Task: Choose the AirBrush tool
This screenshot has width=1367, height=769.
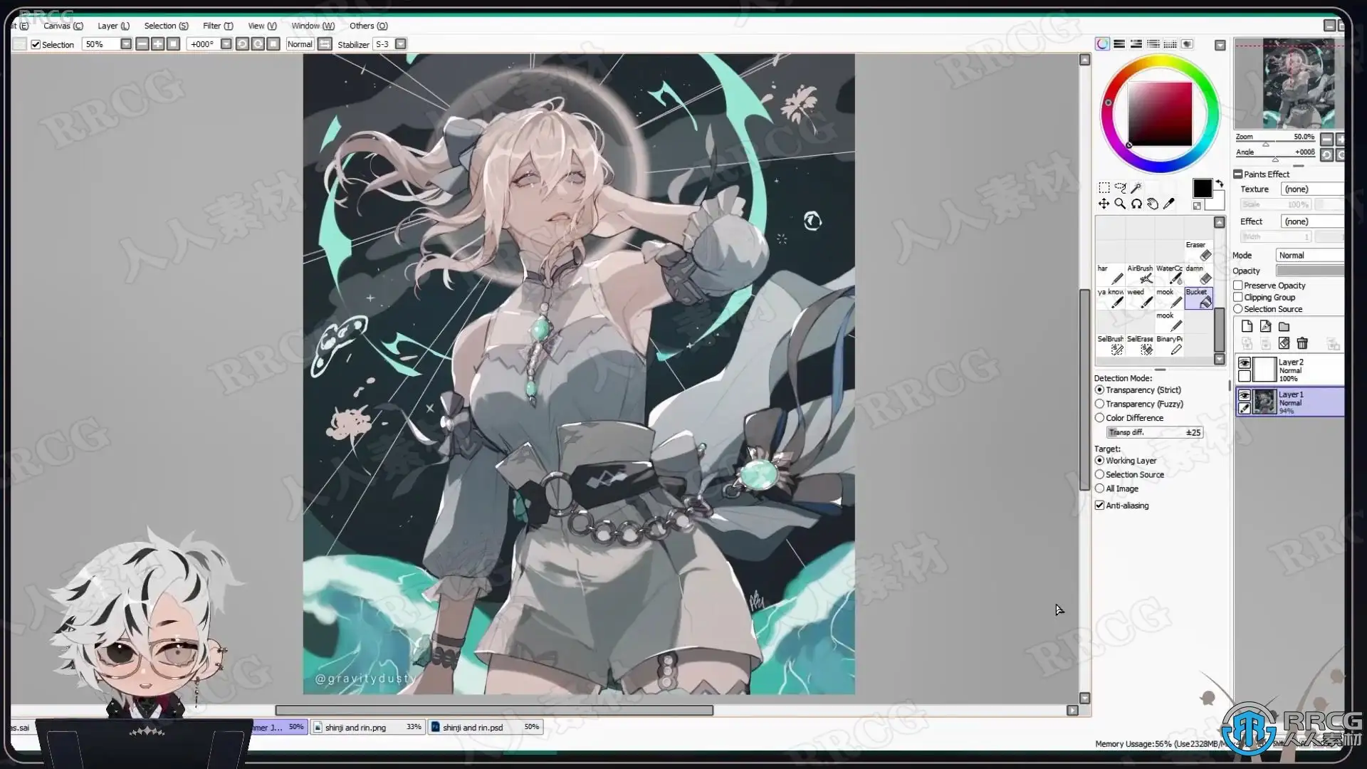Action: [1141, 274]
